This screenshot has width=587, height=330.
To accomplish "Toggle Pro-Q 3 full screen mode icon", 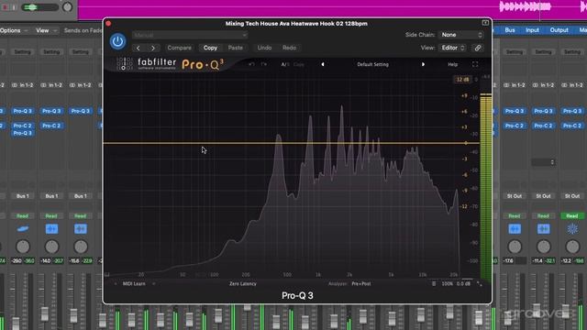I will 475,64.
